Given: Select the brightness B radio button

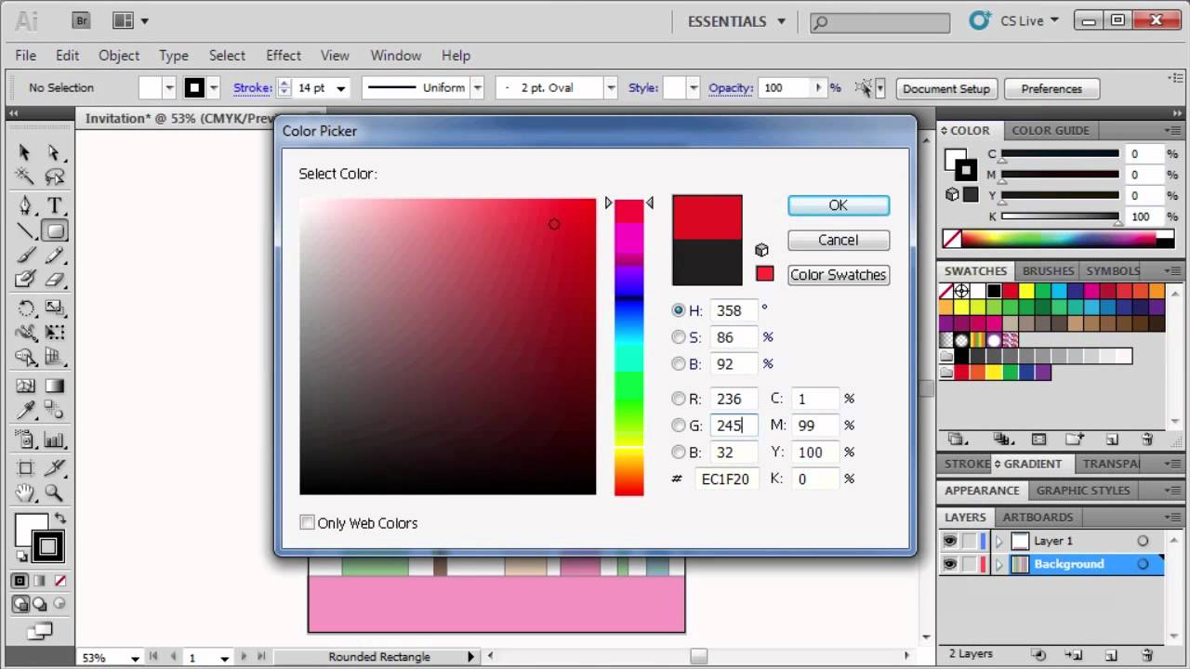Looking at the screenshot, I should tap(678, 363).
